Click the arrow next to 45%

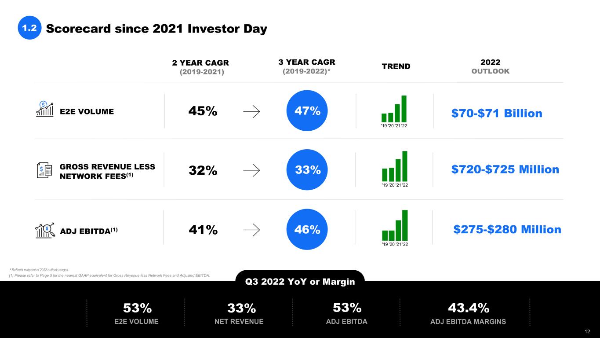tap(251, 112)
